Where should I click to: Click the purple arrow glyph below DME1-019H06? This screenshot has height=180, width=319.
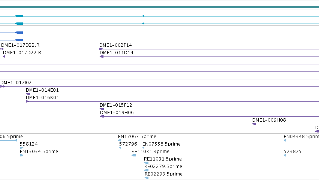pyautogui.click(x=102, y=116)
